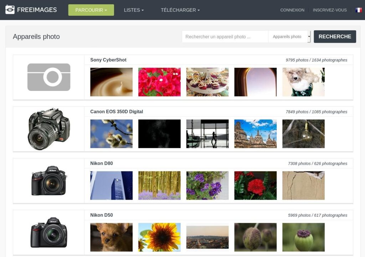Expand the TÉLÉCHARGER menu
The height and width of the screenshot is (257, 365).
point(180,10)
